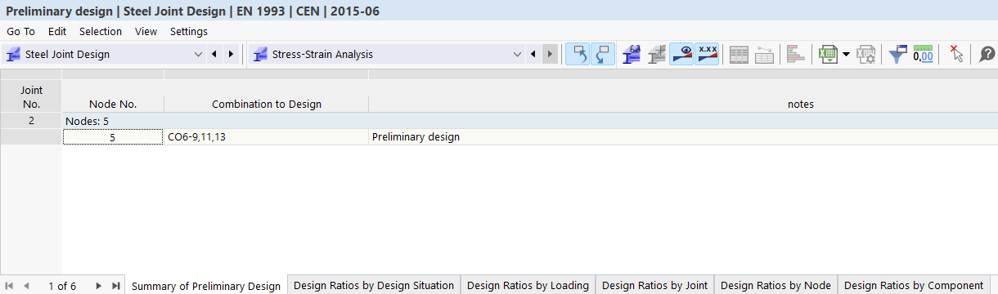This screenshot has width=998, height=294.
Task: Toggle the x.xx result values display
Action: coord(708,55)
